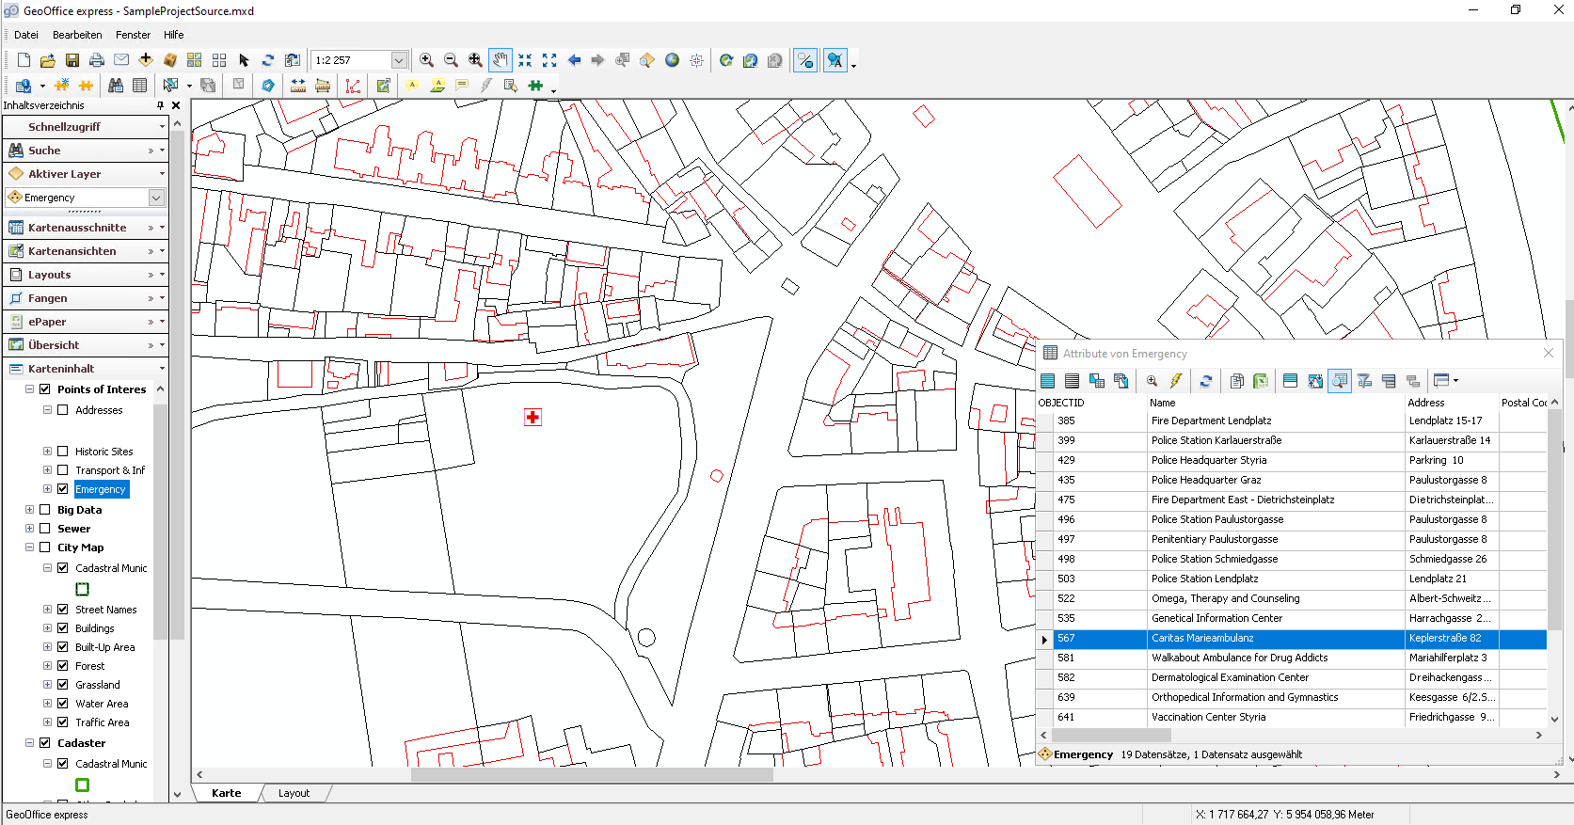The image size is (1574, 825).
Task: Go back with the blue left arrow
Action: [574, 60]
